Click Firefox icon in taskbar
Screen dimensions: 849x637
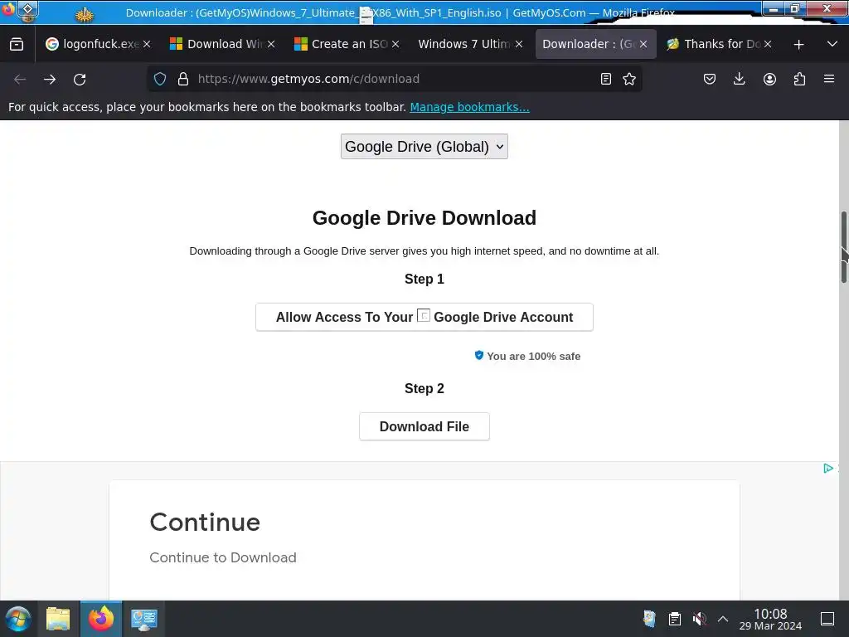click(x=101, y=619)
